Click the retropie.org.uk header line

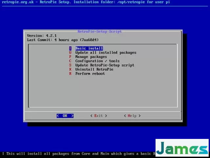[86, 2]
